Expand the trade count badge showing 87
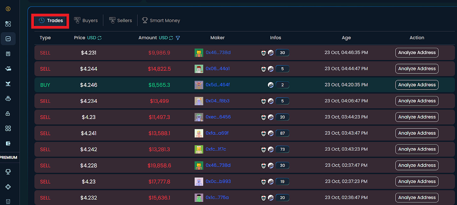This screenshot has width=457, height=205. (x=282, y=133)
